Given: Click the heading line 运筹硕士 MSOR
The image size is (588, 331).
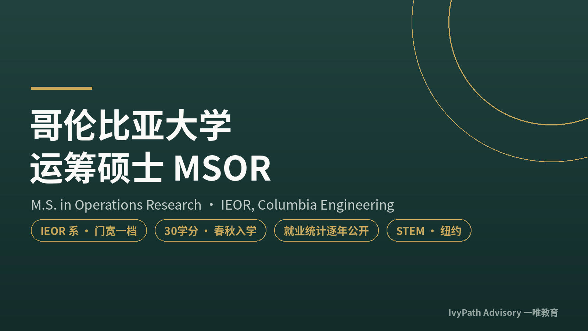Looking at the screenshot, I should pos(151,168).
